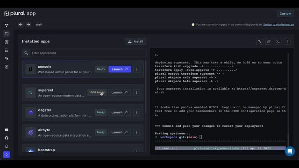Click the console app icon
Screen dimensions: 299x168
(30, 69)
